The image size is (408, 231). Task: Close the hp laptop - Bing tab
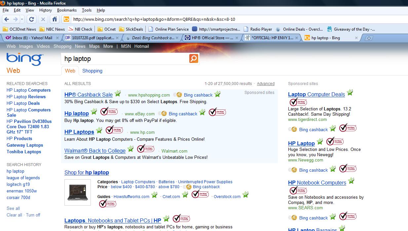coord(356,38)
